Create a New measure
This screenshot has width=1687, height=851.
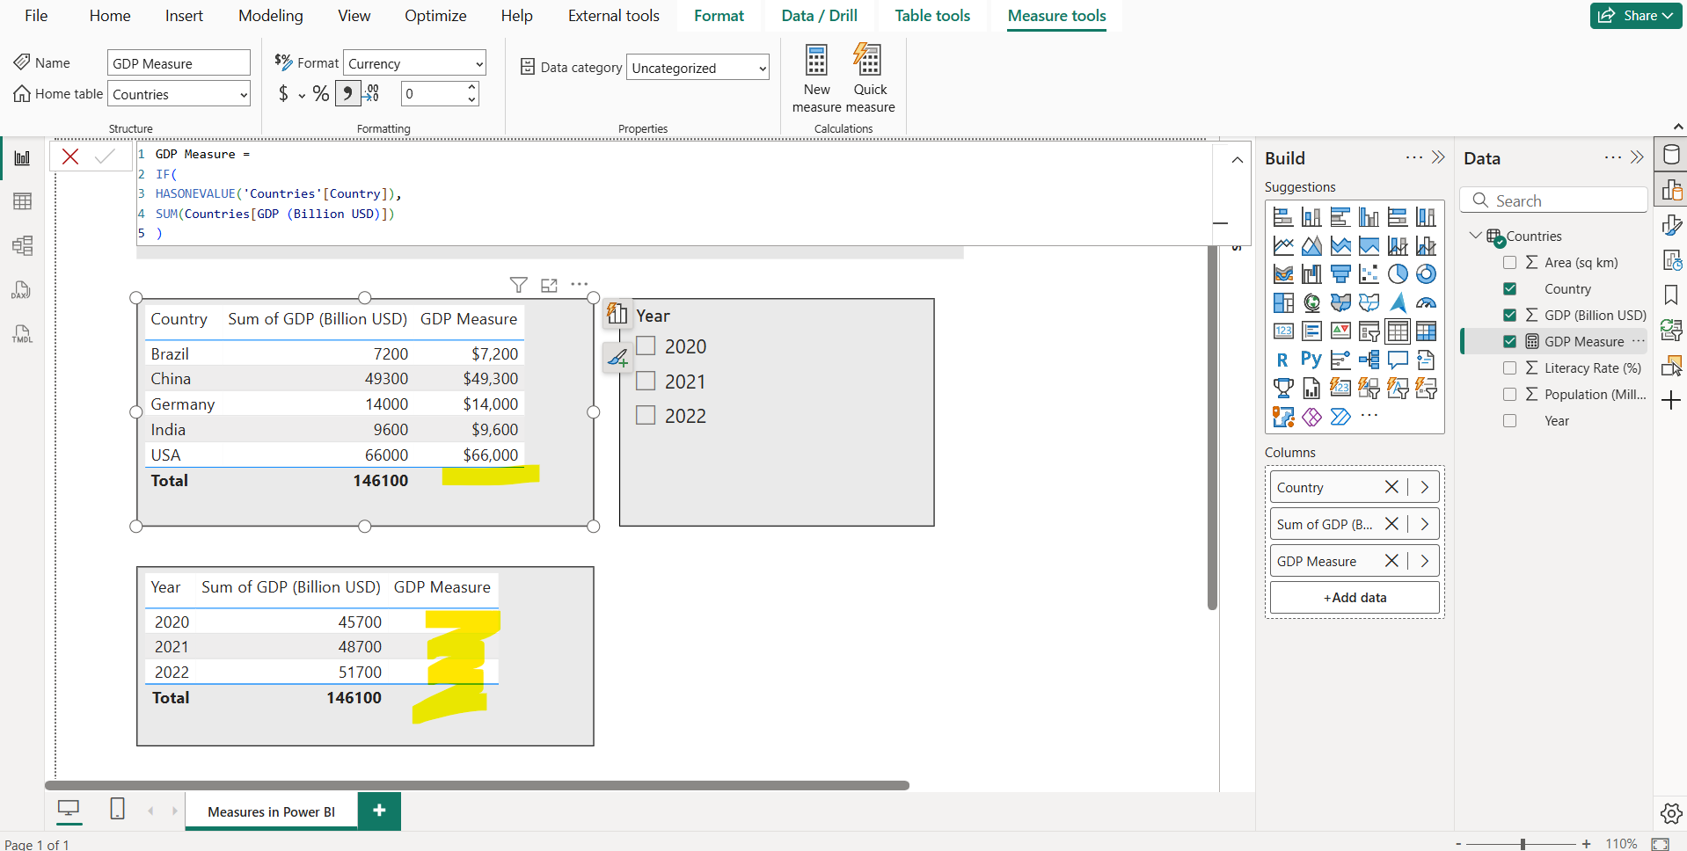[x=816, y=77]
